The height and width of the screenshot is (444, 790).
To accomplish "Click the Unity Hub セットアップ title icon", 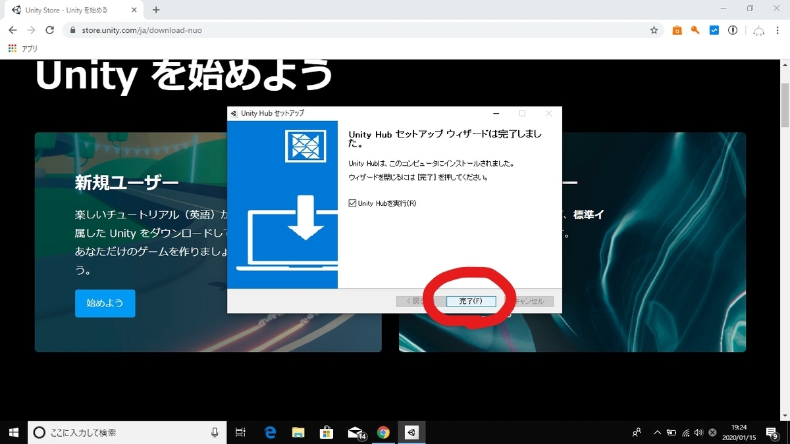I will [x=234, y=113].
